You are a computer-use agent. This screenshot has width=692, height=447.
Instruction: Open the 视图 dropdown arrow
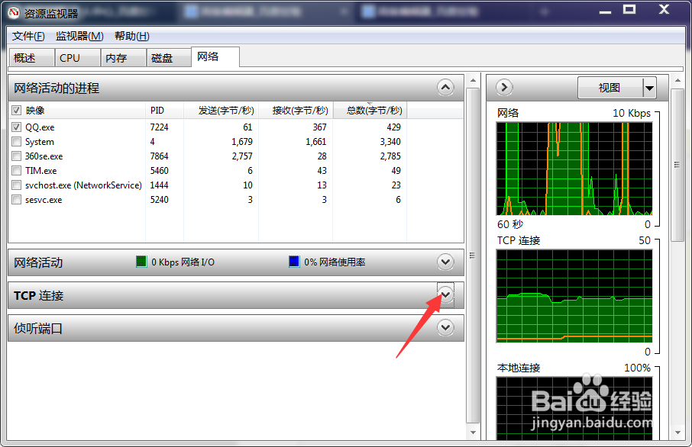[649, 88]
